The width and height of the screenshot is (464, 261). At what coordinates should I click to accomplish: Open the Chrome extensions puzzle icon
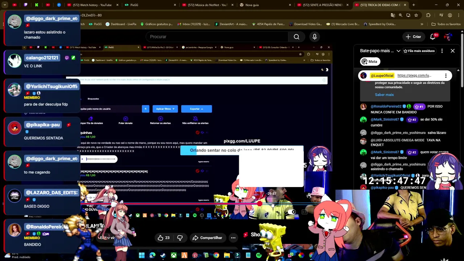[428, 15]
